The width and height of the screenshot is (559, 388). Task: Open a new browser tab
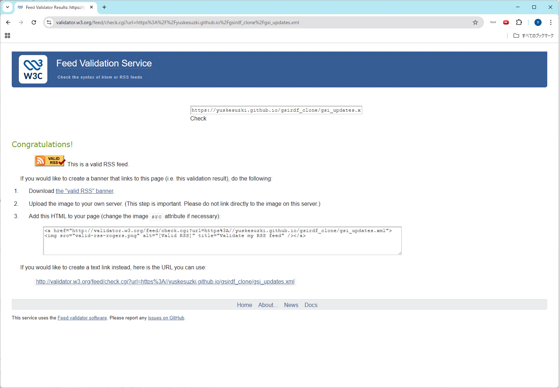[104, 7]
